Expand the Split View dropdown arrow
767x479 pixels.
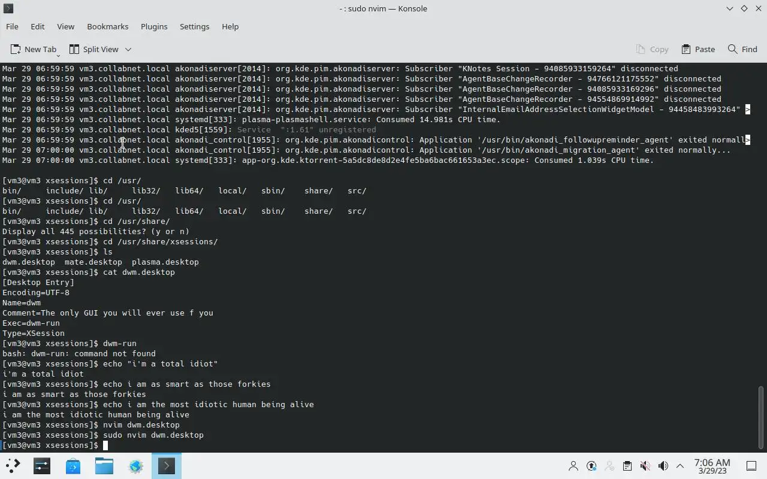tap(128, 49)
